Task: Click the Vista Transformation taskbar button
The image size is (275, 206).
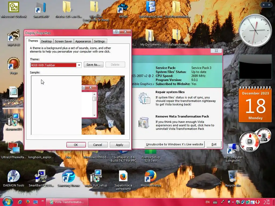Action: coord(67,202)
